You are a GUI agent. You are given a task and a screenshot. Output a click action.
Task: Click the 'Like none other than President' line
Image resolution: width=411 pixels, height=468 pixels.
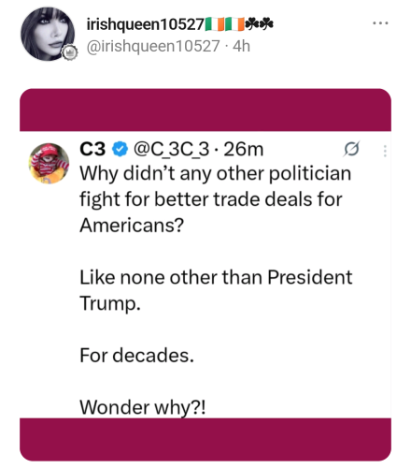[x=216, y=277]
